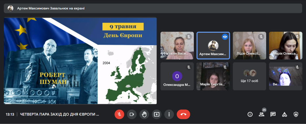This screenshot has width=306, height=124.
Task: Toggle the camera button
Action: 132,114
